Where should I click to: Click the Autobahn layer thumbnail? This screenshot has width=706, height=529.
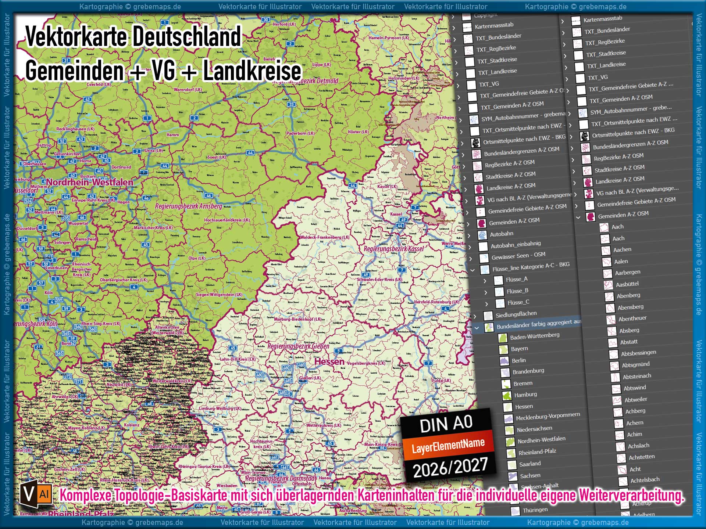pos(482,235)
